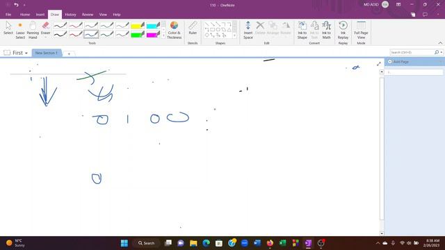The height and width of the screenshot is (250, 445).
Task: Expand the pen gallery more arrow
Action: [x=163, y=35]
